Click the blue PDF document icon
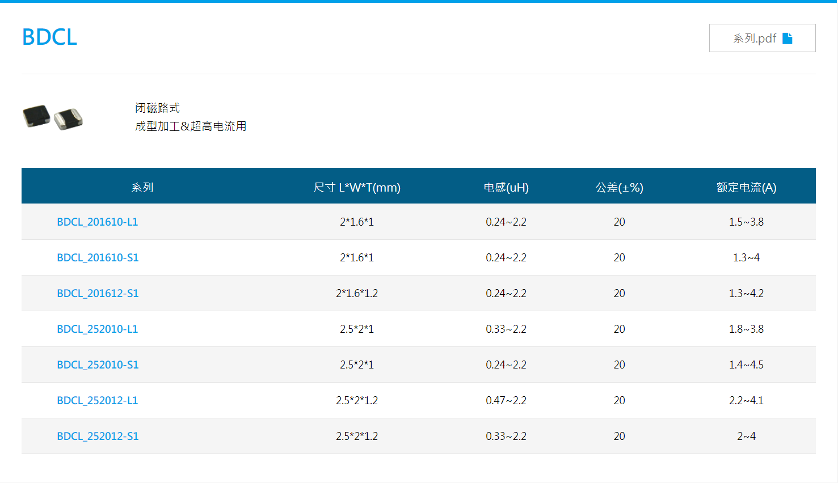 pyautogui.click(x=787, y=38)
